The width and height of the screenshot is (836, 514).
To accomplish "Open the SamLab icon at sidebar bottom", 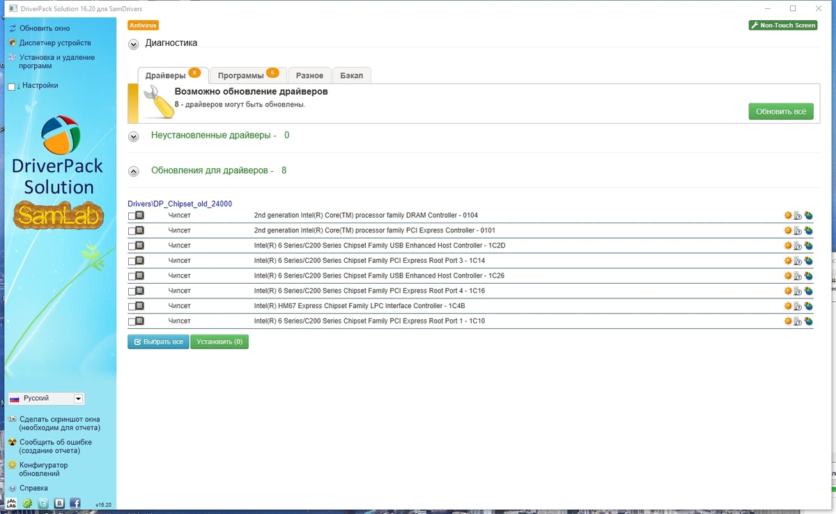I will click(12, 503).
